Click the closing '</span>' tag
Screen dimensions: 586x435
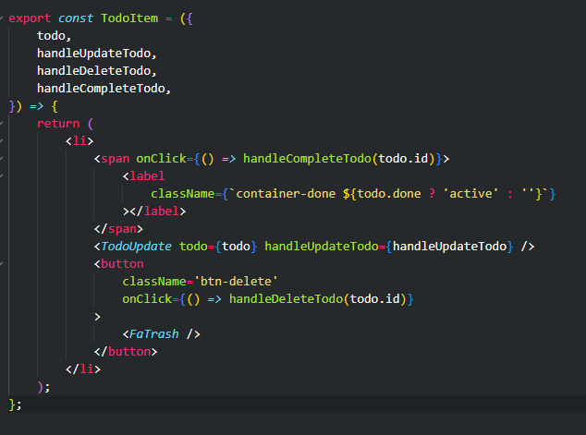tap(118, 229)
